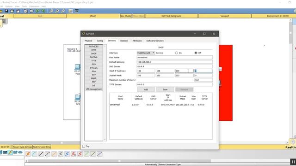The height and width of the screenshot is (166, 296).
Task: Click into the DNS Server field
Action: [x=175, y=66]
